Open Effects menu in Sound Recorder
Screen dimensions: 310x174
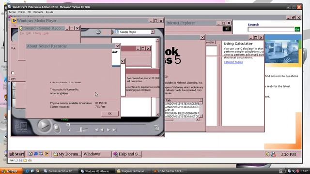tap(37, 33)
